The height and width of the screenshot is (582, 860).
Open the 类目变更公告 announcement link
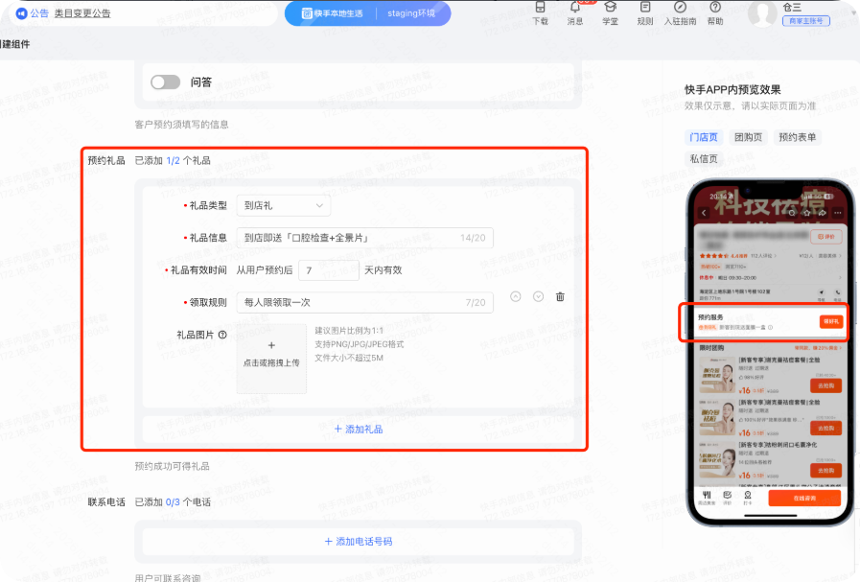pyautogui.click(x=82, y=13)
